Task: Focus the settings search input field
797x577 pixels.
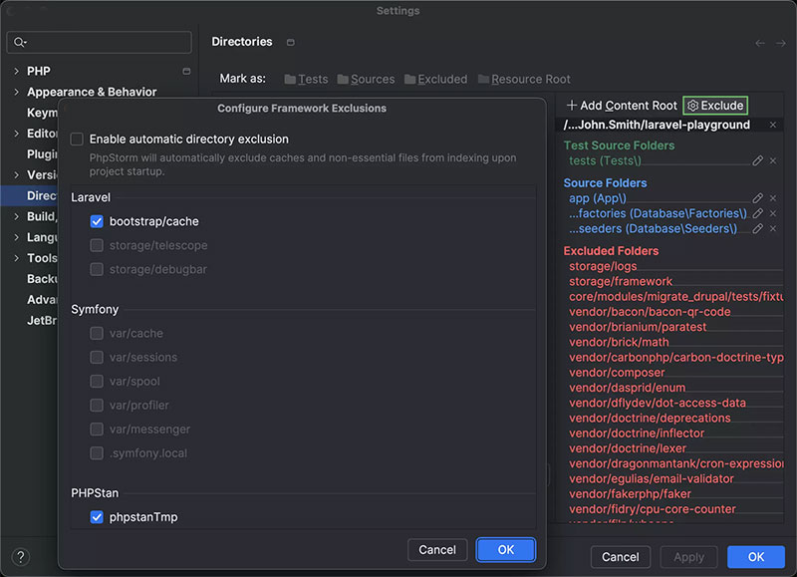Action: 108,43
